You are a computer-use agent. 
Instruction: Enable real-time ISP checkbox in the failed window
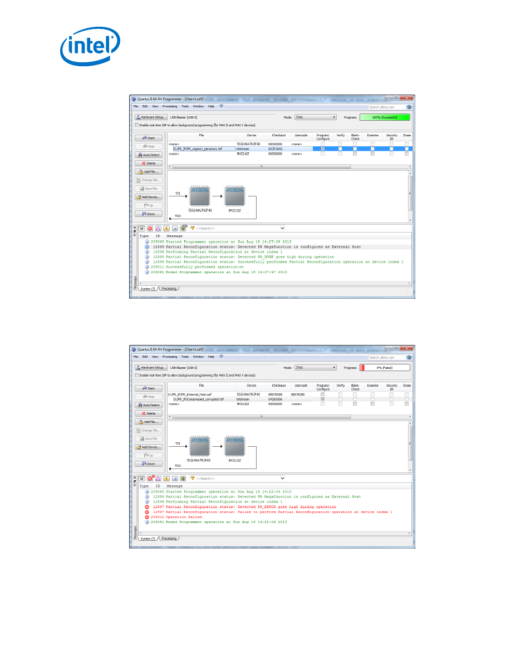coord(137,375)
